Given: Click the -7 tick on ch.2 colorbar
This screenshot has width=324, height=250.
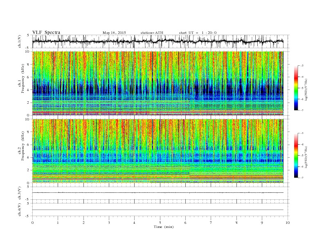Looking at the screenshot, I should [301, 178].
